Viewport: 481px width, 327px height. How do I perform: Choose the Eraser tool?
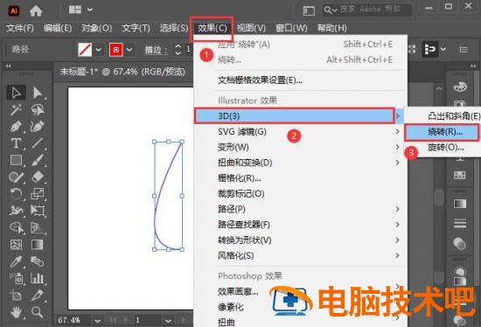pyautogui.click(x=38, y=177)
